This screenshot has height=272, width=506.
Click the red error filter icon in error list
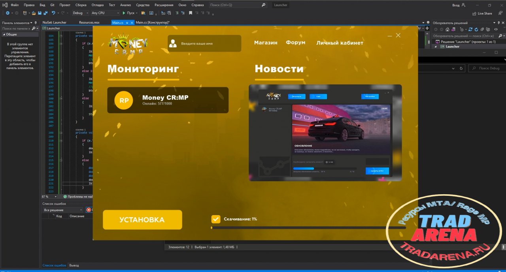(89, 210)
